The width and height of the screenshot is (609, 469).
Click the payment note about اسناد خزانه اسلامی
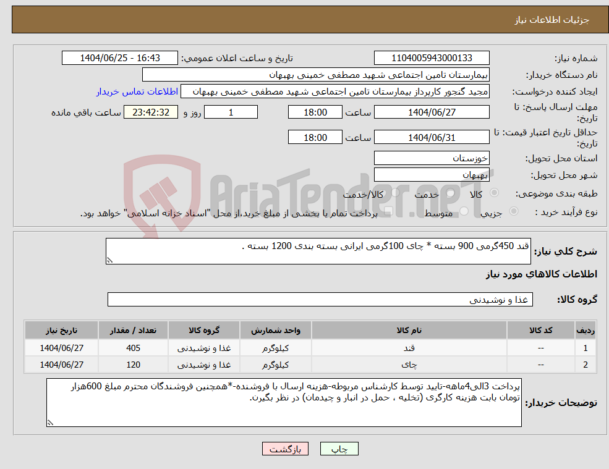point(229,214)
